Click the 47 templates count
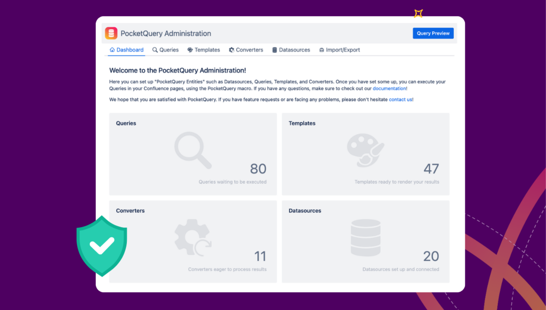This screenshot has height=310, width=546. pyautogui.click(x=431, y=169)
